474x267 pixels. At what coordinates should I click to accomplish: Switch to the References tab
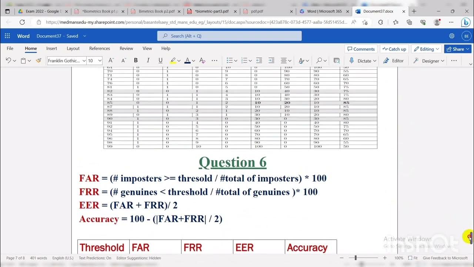[100, 49]
